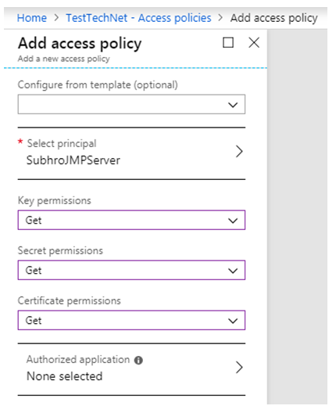The image size is (336, 413).
Task: Click the Certificate permissions dropdown arrow
Action: point(233,321)
